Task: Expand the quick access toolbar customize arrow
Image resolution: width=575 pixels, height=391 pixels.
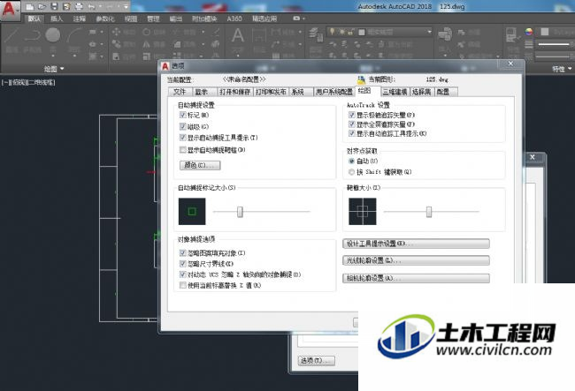Action: 126,6
